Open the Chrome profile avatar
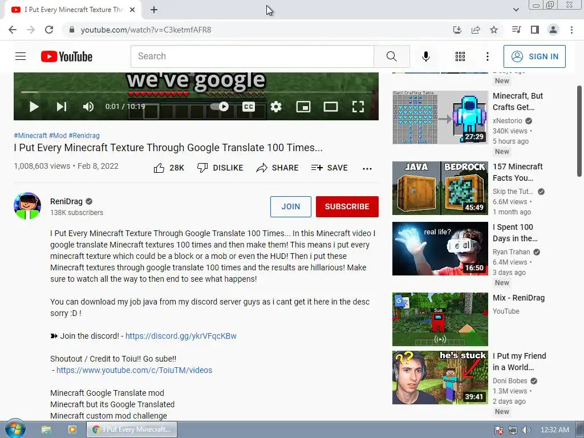Image resolution: width=584 pixels, height=438 pixels. coord(553,30)
